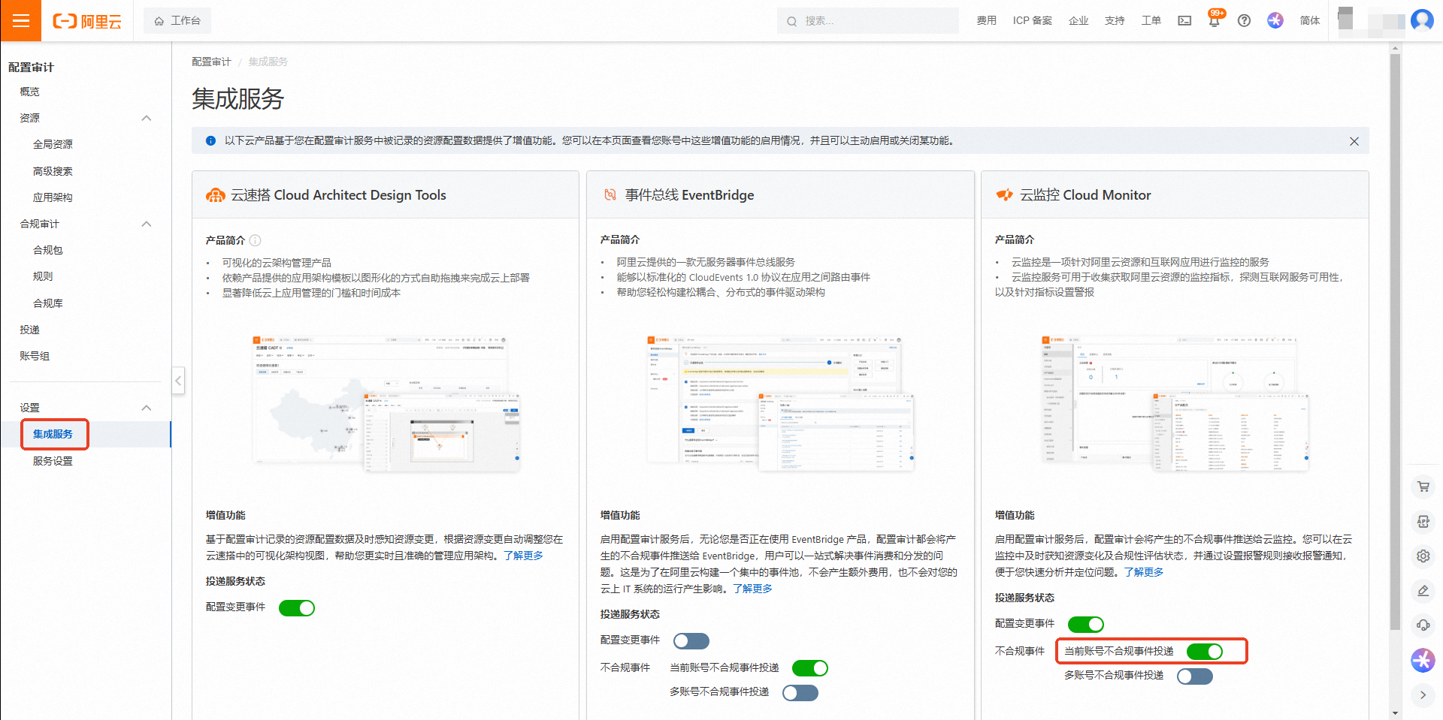Image resolution: width=1443 pixels, height=720 pixels.
Task: Collapse the sidebar with the arrow handle
Action: point(178,381)
